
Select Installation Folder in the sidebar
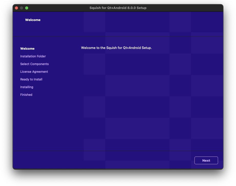(x=33, y=56)
